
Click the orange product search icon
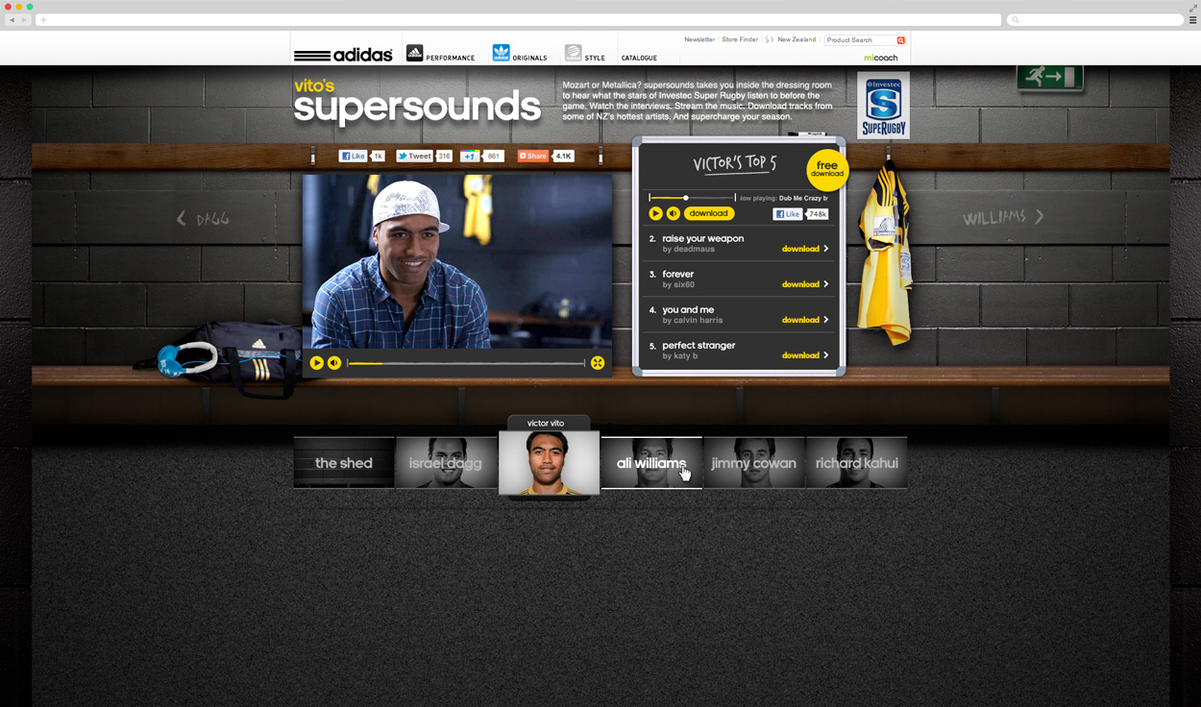pos(901,40)
